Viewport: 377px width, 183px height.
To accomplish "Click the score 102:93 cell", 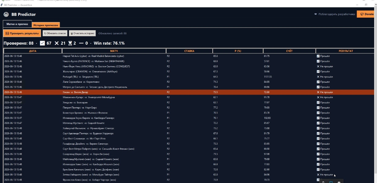I will coord(267,118).
